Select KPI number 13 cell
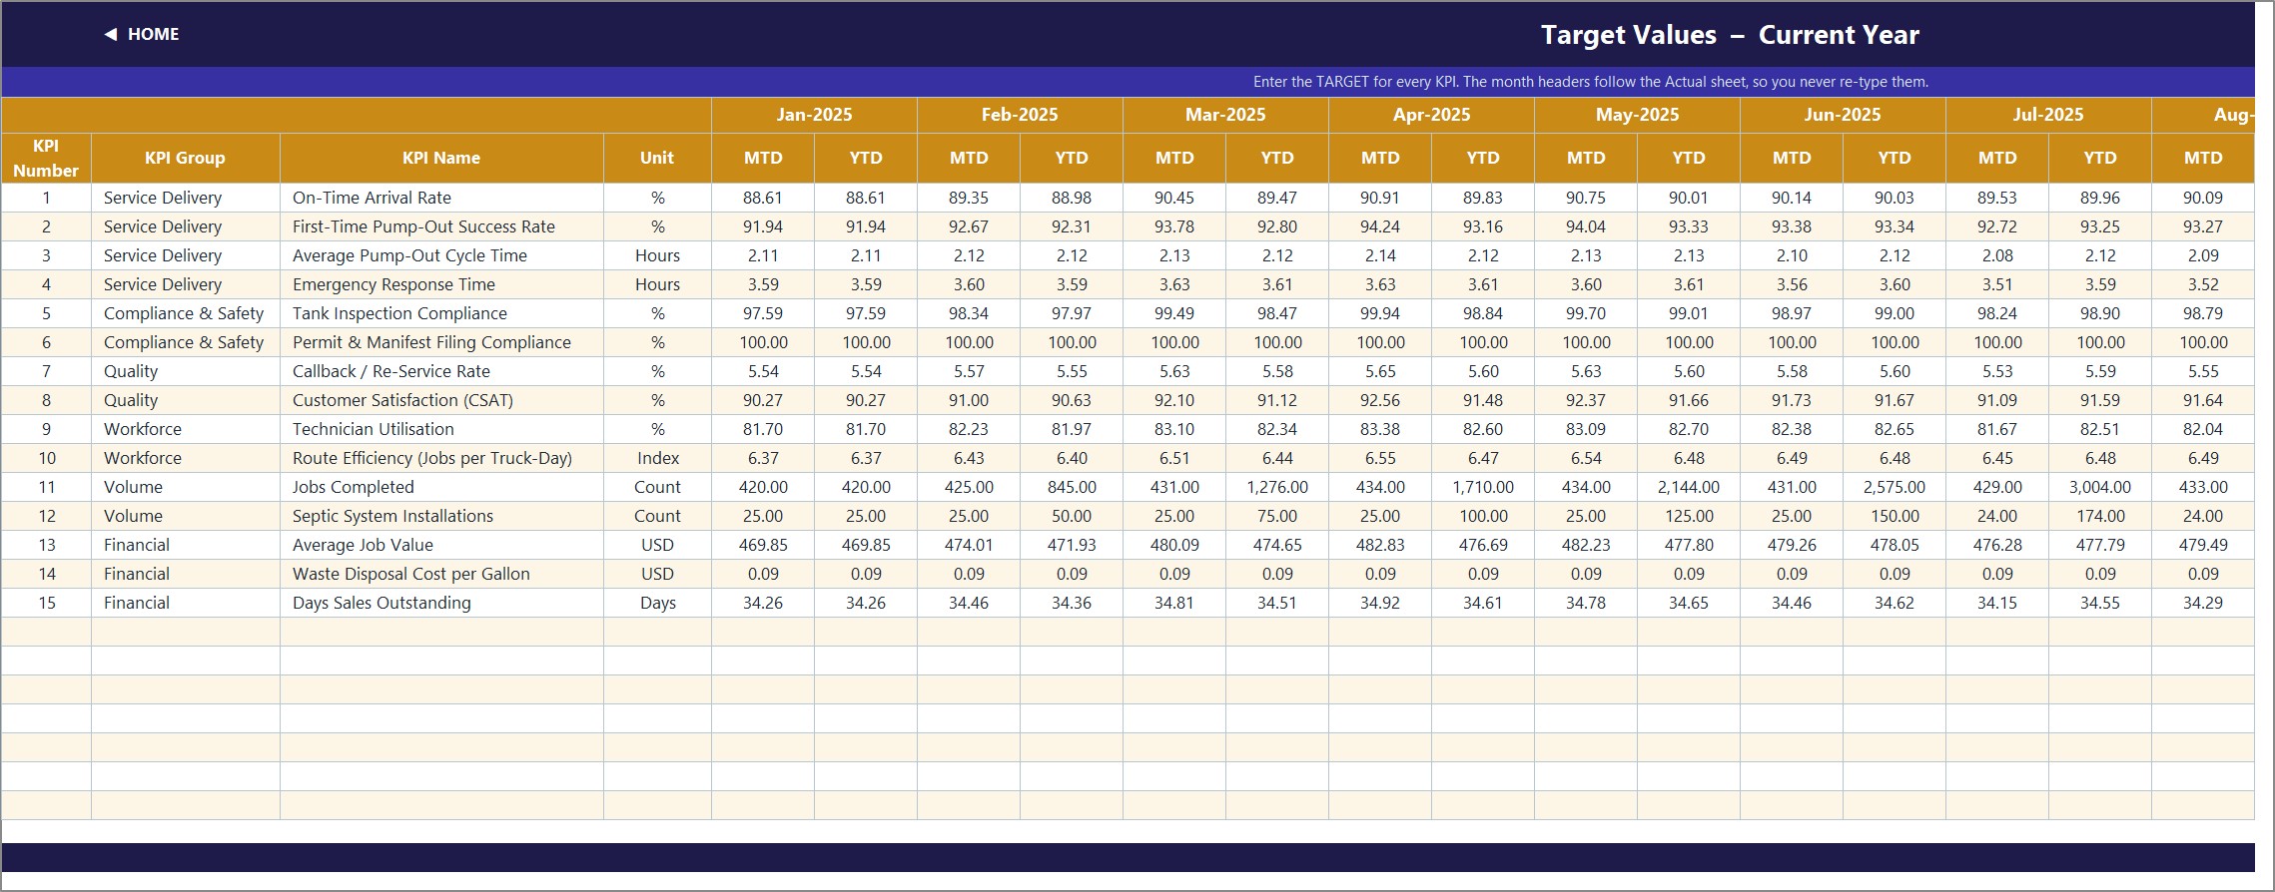This screenshot has height=892, width=2275. coord(46,545)
